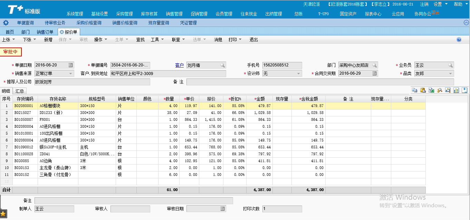Click the 消息 toolbar button
Image resolution: width=470 pixels, height=220 pixels.
tap(218, 40)
